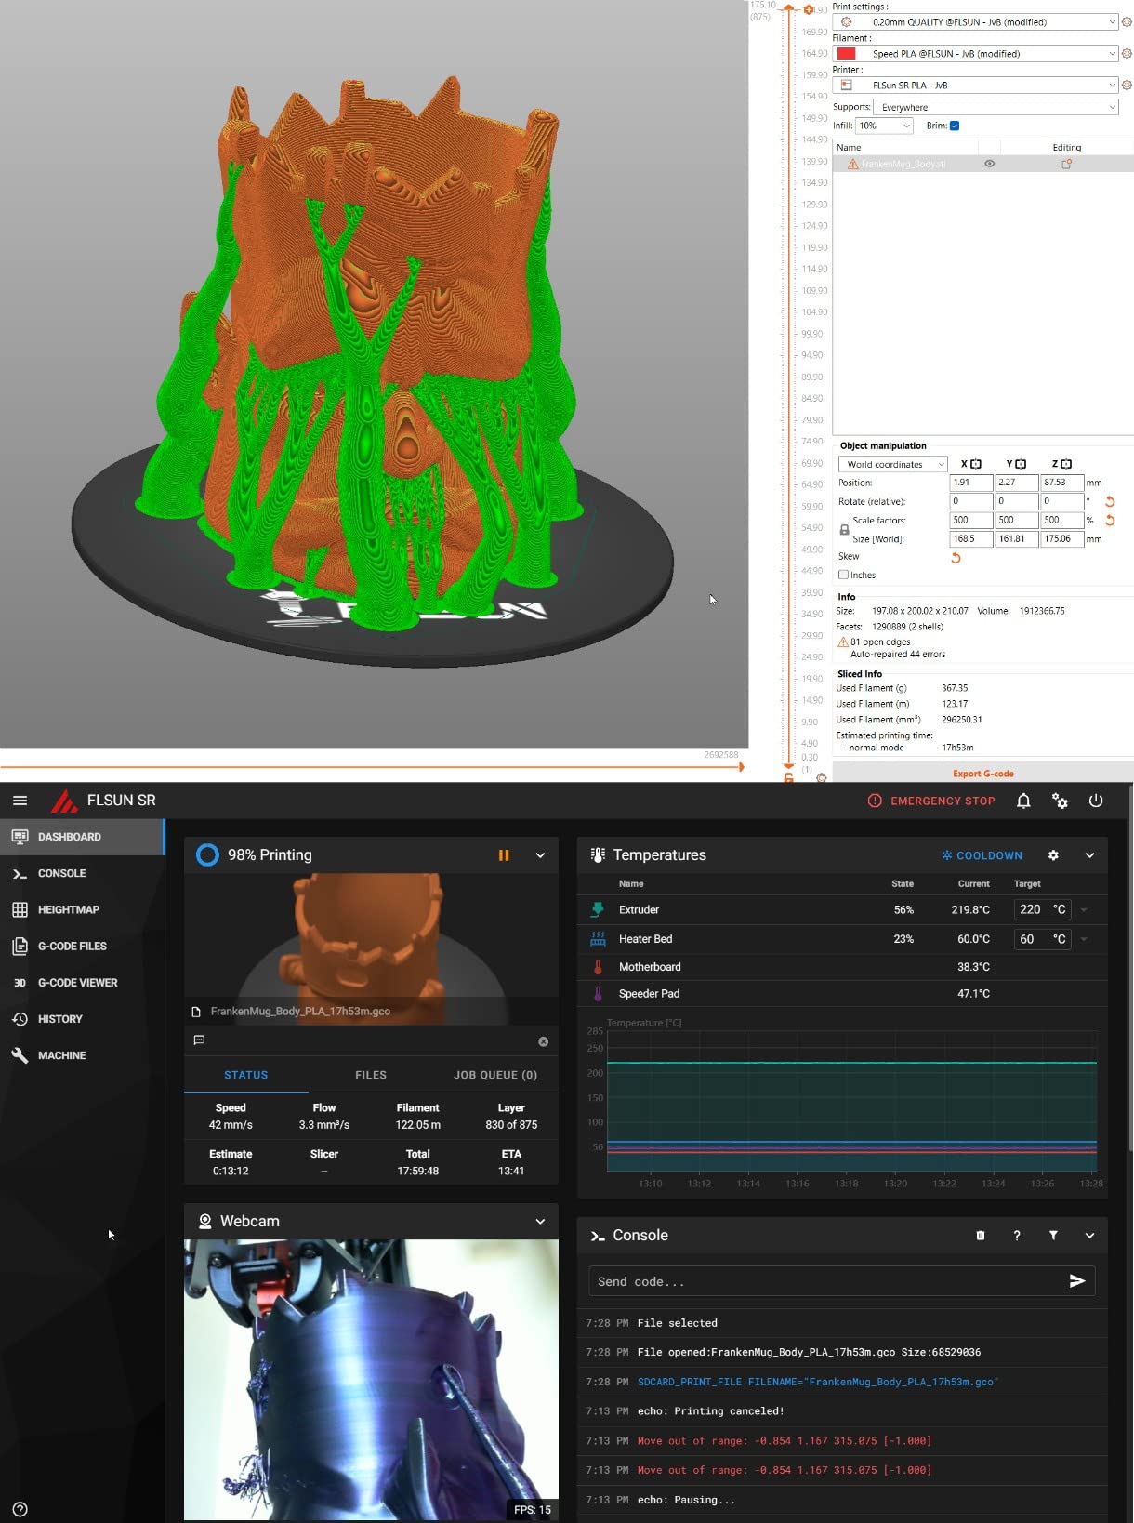
Task: Reset rotation with the orange arrow icon
Action: (1110, 501)
